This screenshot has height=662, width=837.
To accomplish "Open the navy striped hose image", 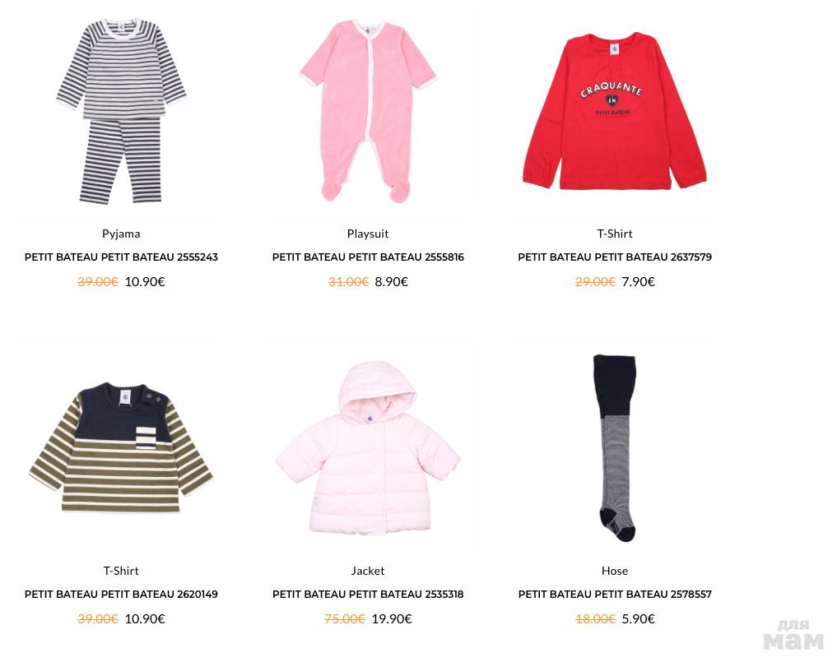I will tap(615, 448).
